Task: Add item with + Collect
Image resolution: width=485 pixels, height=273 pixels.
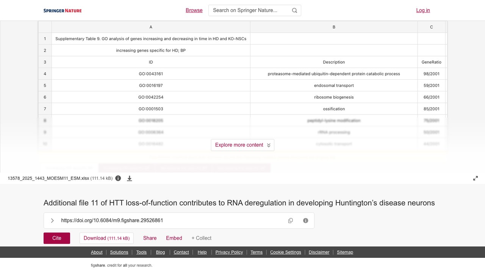Action: pos(201,238)
